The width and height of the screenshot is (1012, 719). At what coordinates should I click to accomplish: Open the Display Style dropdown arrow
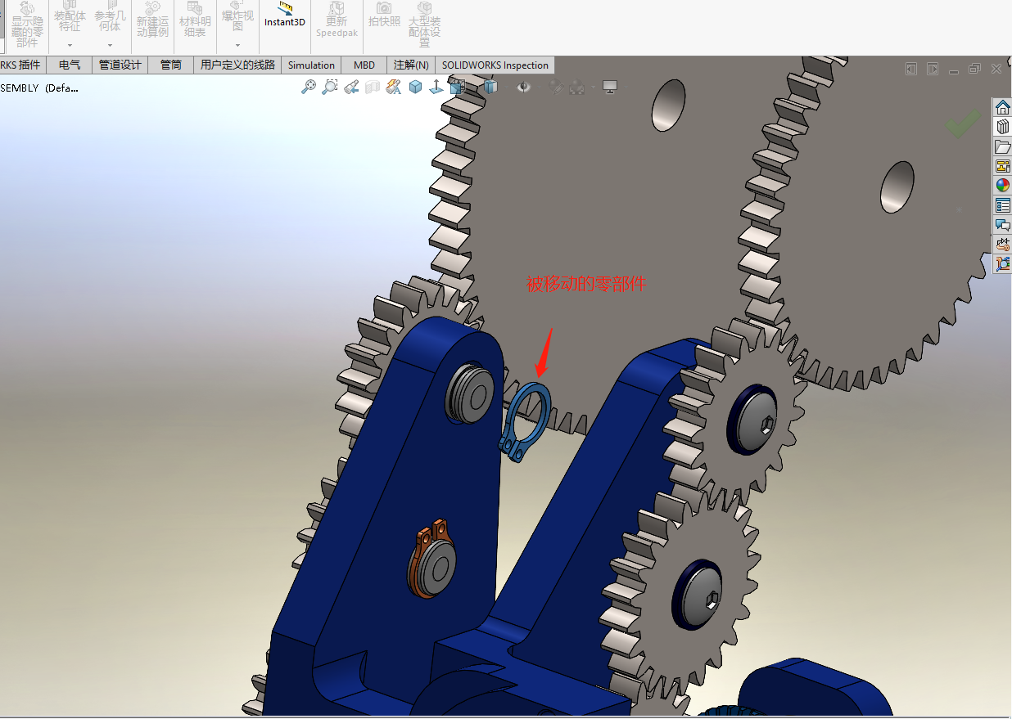(x=505, y=86)
